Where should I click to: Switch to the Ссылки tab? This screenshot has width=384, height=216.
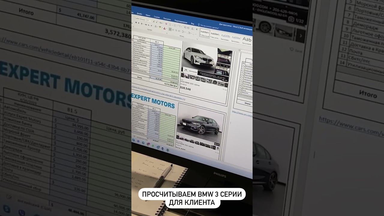click(157, 16)
